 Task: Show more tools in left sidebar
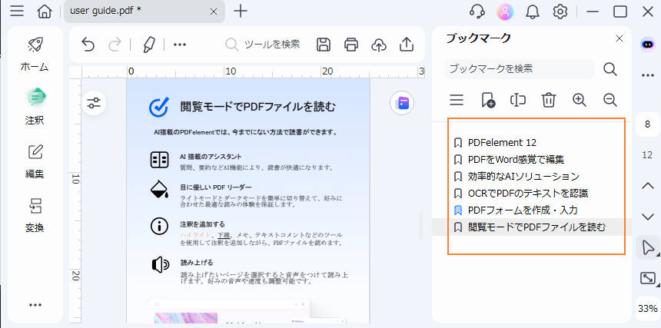35,305
